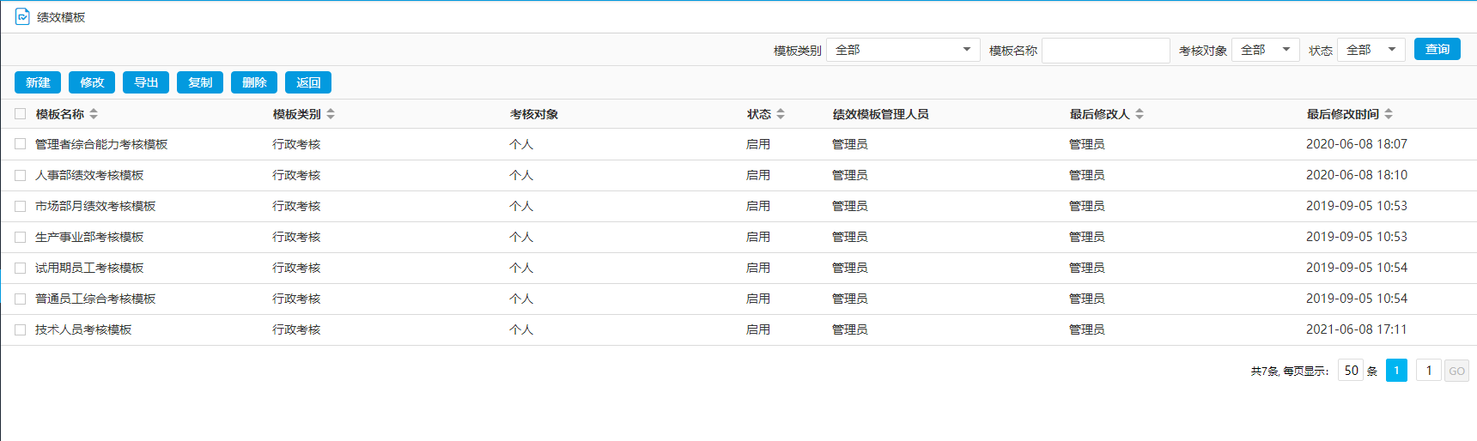This screenshot has height=441, width=1477.
Task: Run the search with 查询 button
Action: [1437, 50]
